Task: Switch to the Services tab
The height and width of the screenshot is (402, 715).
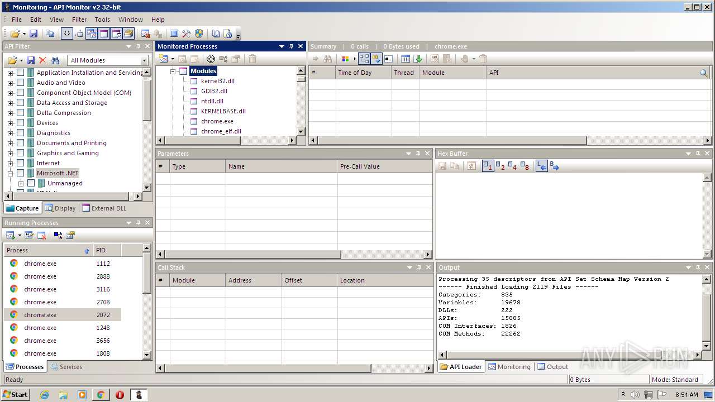Action: point(66,367)
